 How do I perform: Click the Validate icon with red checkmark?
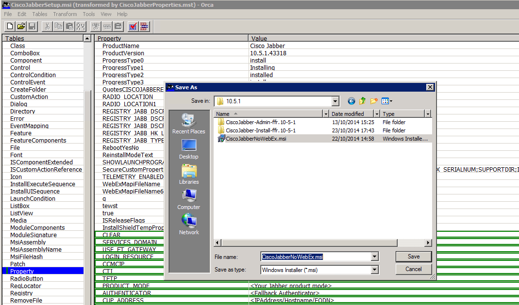click(133, 27)
